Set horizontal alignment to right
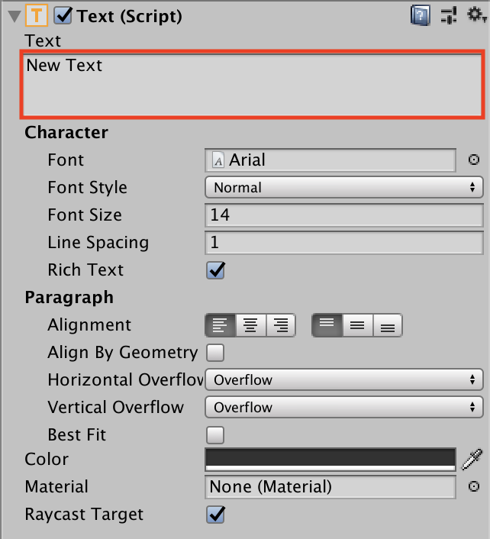This screenshot has width=490, height=539. click(281, 325)
